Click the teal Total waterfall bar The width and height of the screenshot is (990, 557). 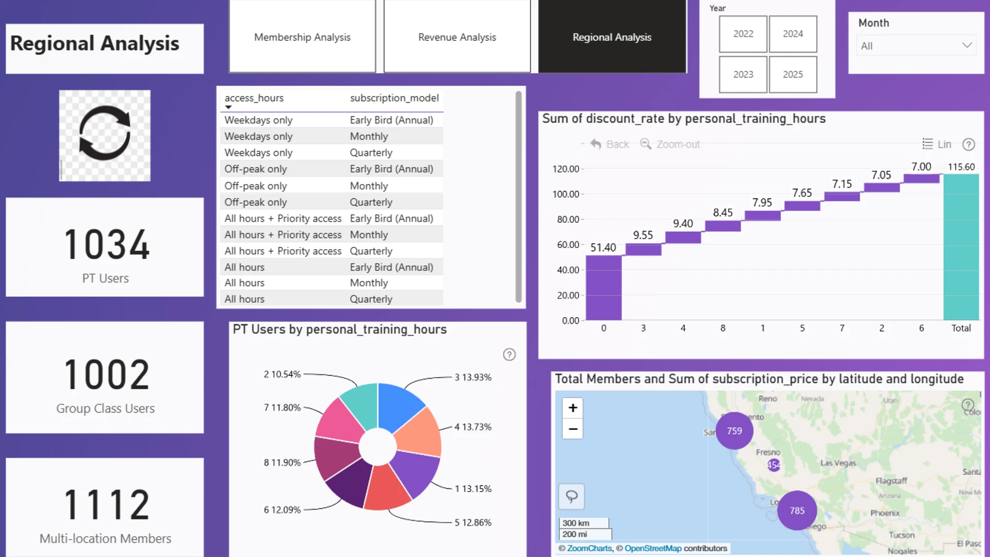pyautogui.click(x=961, y=247)
